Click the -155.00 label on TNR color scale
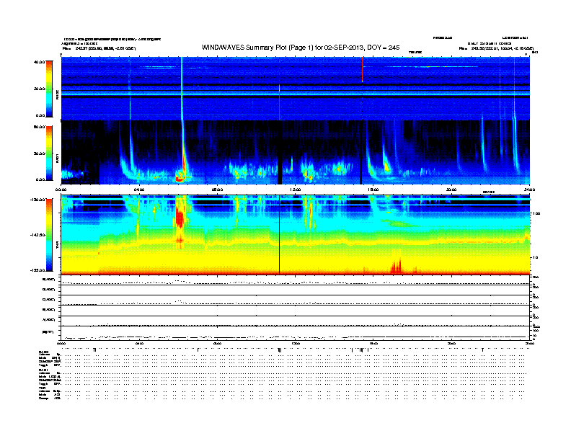The width and height of the screenshot is (571, 441). (37, 270)
